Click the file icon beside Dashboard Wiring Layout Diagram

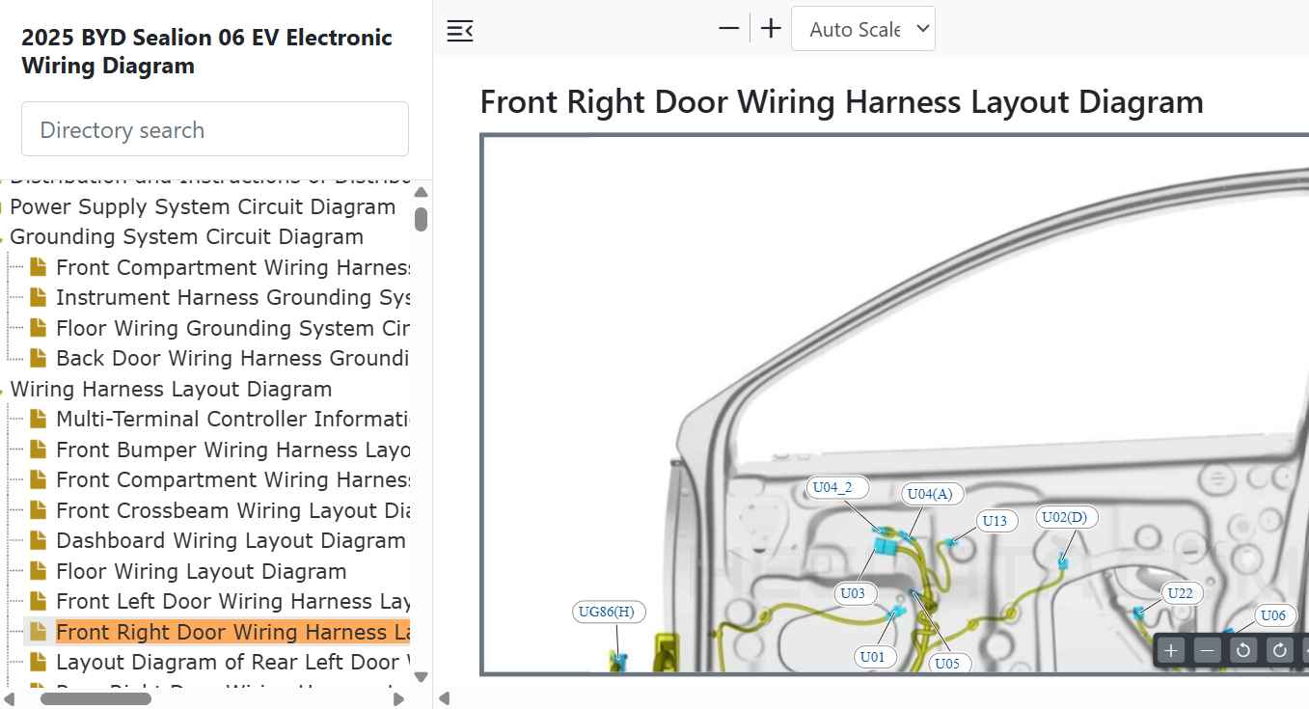click(x=39, y=540)
